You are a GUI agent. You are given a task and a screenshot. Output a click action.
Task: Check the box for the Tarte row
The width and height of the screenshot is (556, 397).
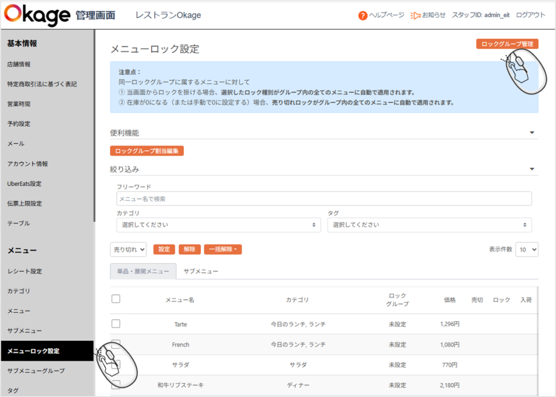coord(116,324)
